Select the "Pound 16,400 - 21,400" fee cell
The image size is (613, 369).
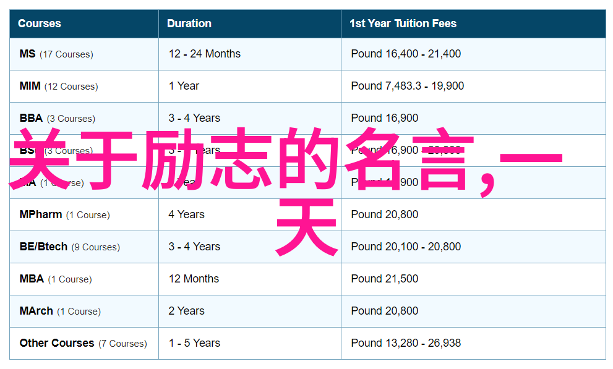[473, 54]
